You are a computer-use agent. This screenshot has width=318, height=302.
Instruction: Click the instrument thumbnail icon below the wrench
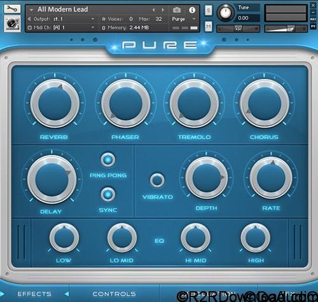tap(12, 24)
